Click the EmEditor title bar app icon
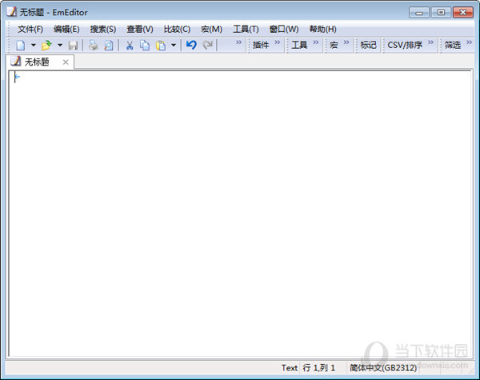 (x=12, y=12)
